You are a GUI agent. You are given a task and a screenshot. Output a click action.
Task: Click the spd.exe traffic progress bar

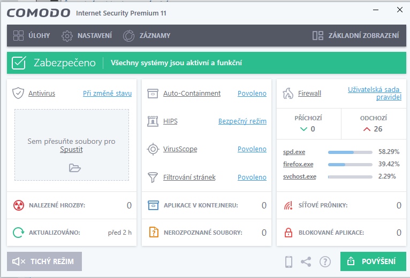350,152
